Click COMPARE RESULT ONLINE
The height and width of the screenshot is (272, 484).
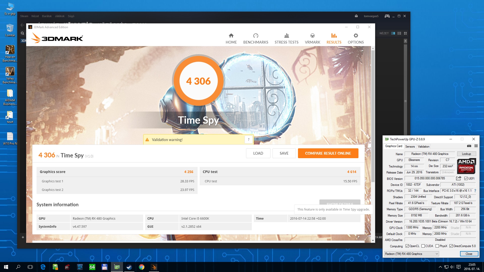(328, 153)
